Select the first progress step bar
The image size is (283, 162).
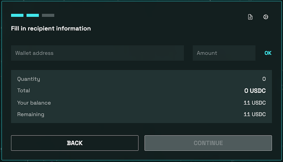coord(17,15)
